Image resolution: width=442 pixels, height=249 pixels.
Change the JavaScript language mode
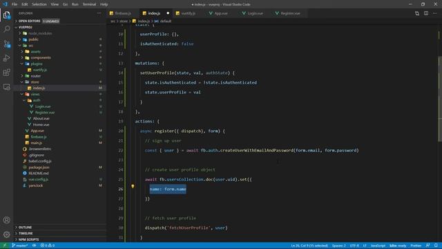(x=378, y=246)
